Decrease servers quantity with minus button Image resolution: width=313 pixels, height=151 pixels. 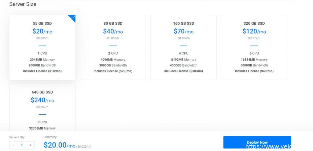coord(13,145)
